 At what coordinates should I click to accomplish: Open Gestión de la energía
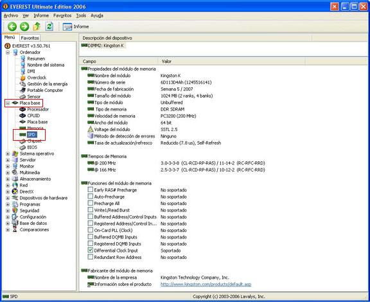(47, 84)
